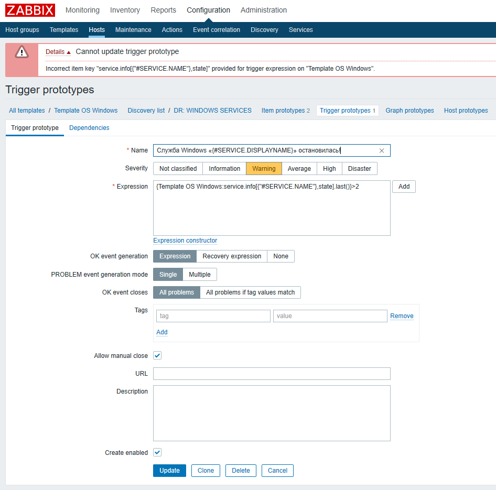496x490 pixels.
Task: Set severity to Not classified
Action: pos(178,169)
